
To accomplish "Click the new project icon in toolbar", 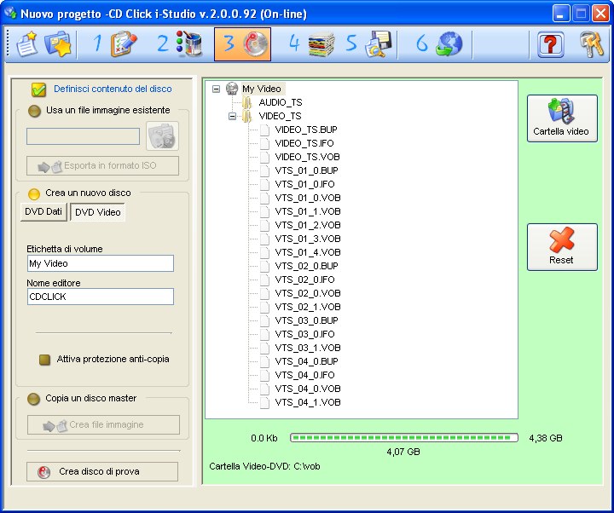I will (26, 44).
